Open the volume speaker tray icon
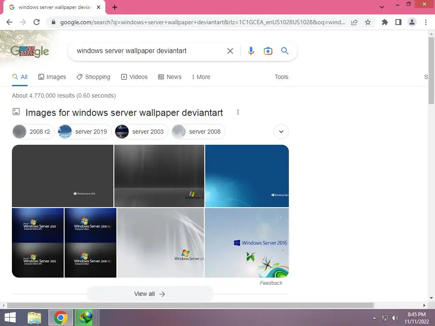The height and width of the screenshot is (326, 435). pyautogui.click(x=395, y=318)
